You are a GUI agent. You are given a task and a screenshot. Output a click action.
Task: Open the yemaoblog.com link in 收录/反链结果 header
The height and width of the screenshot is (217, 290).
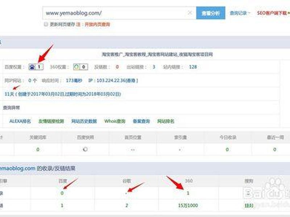pyautogui.click(x=17, y=168)
